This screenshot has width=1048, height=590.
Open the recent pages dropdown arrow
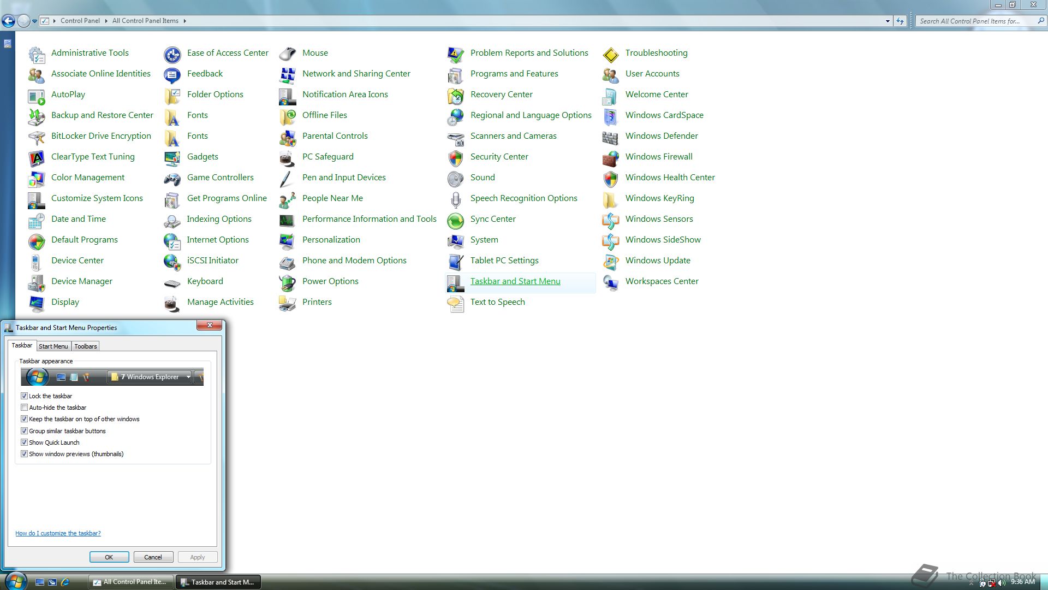point(34,21)
